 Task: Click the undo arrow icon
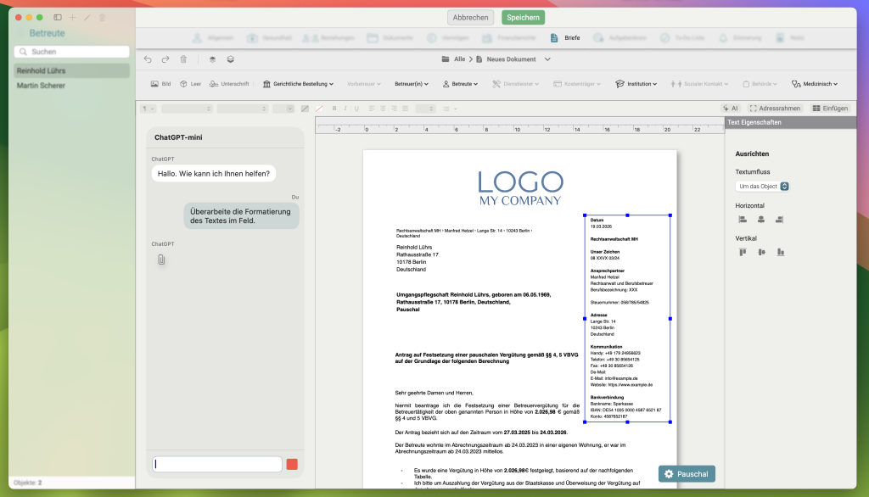[x=148, y=59]
